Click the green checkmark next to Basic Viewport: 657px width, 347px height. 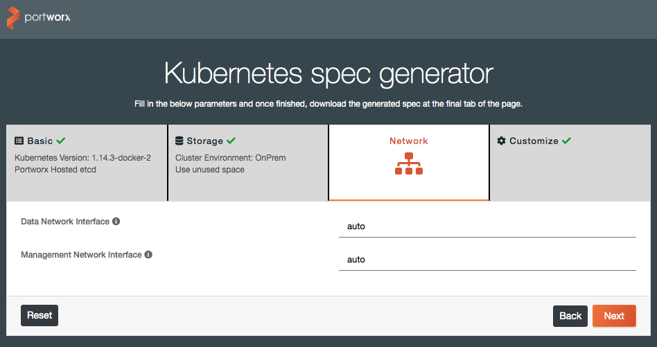coord(61,141)
